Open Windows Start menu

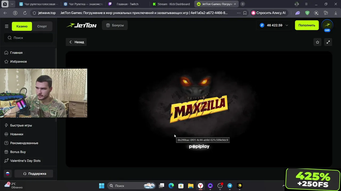click(x=102, y=186)
